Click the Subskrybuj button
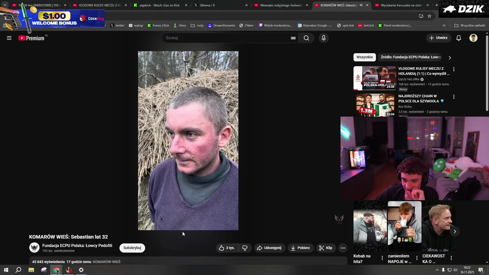489x275 pixels. [132, 248]
